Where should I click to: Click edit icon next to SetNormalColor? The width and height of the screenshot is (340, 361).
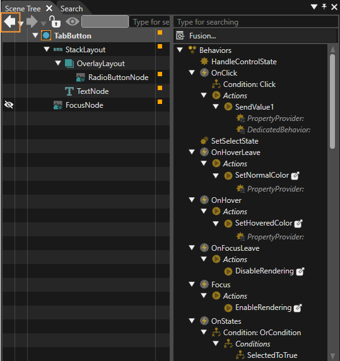coord(295,176)
